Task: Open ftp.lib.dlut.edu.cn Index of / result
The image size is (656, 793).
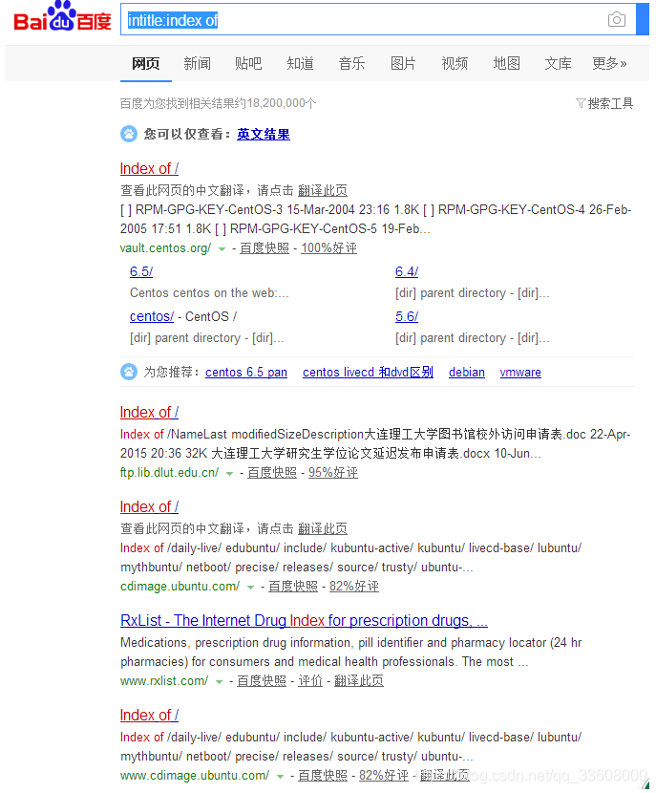Action: 149,412
